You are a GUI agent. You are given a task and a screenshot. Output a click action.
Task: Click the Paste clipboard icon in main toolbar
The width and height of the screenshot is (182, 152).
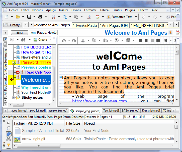pyautogui.click(x=76, y=17)
